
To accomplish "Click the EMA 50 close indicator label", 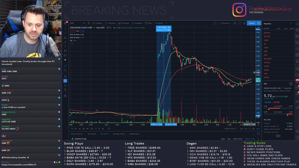I will click(75, 37).
